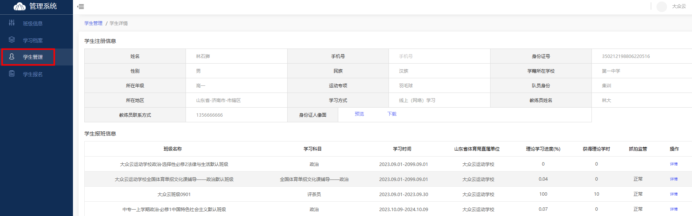The width and height of the screenshot is (692, 216).
Task: Click the subject cell 全国体育单招文化课辅导——政治
Action: click(x=314, y=179)
